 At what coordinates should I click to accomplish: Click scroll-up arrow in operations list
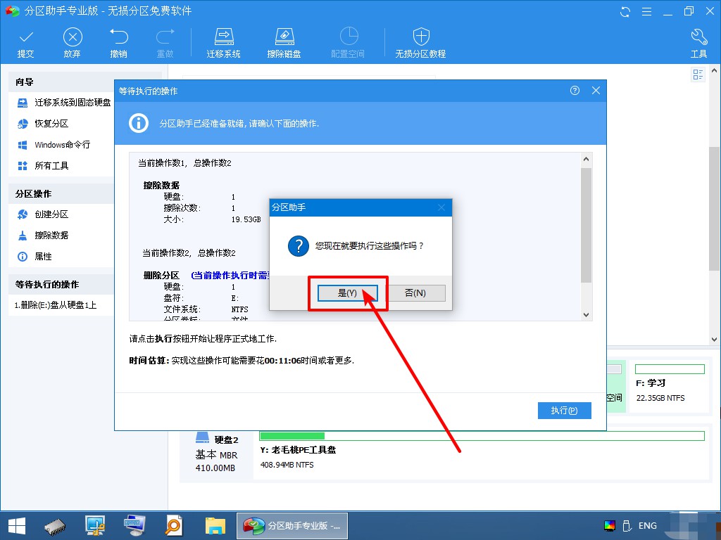pos(586,160)
